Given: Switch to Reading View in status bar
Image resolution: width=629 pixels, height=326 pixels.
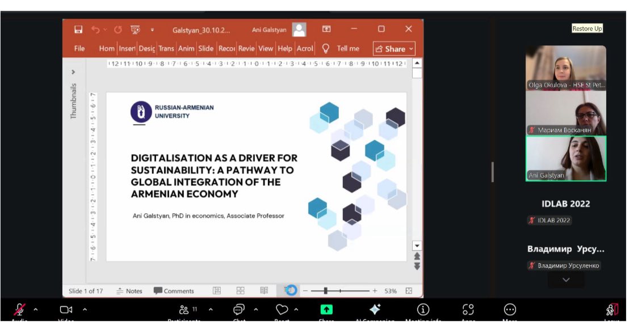Looking at the screenshot, I should coord(264,291).
